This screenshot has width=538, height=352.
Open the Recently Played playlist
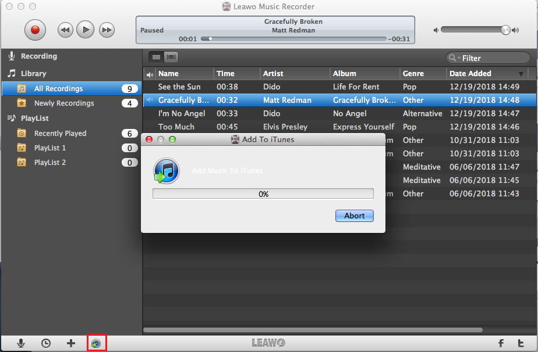(60, 133)
